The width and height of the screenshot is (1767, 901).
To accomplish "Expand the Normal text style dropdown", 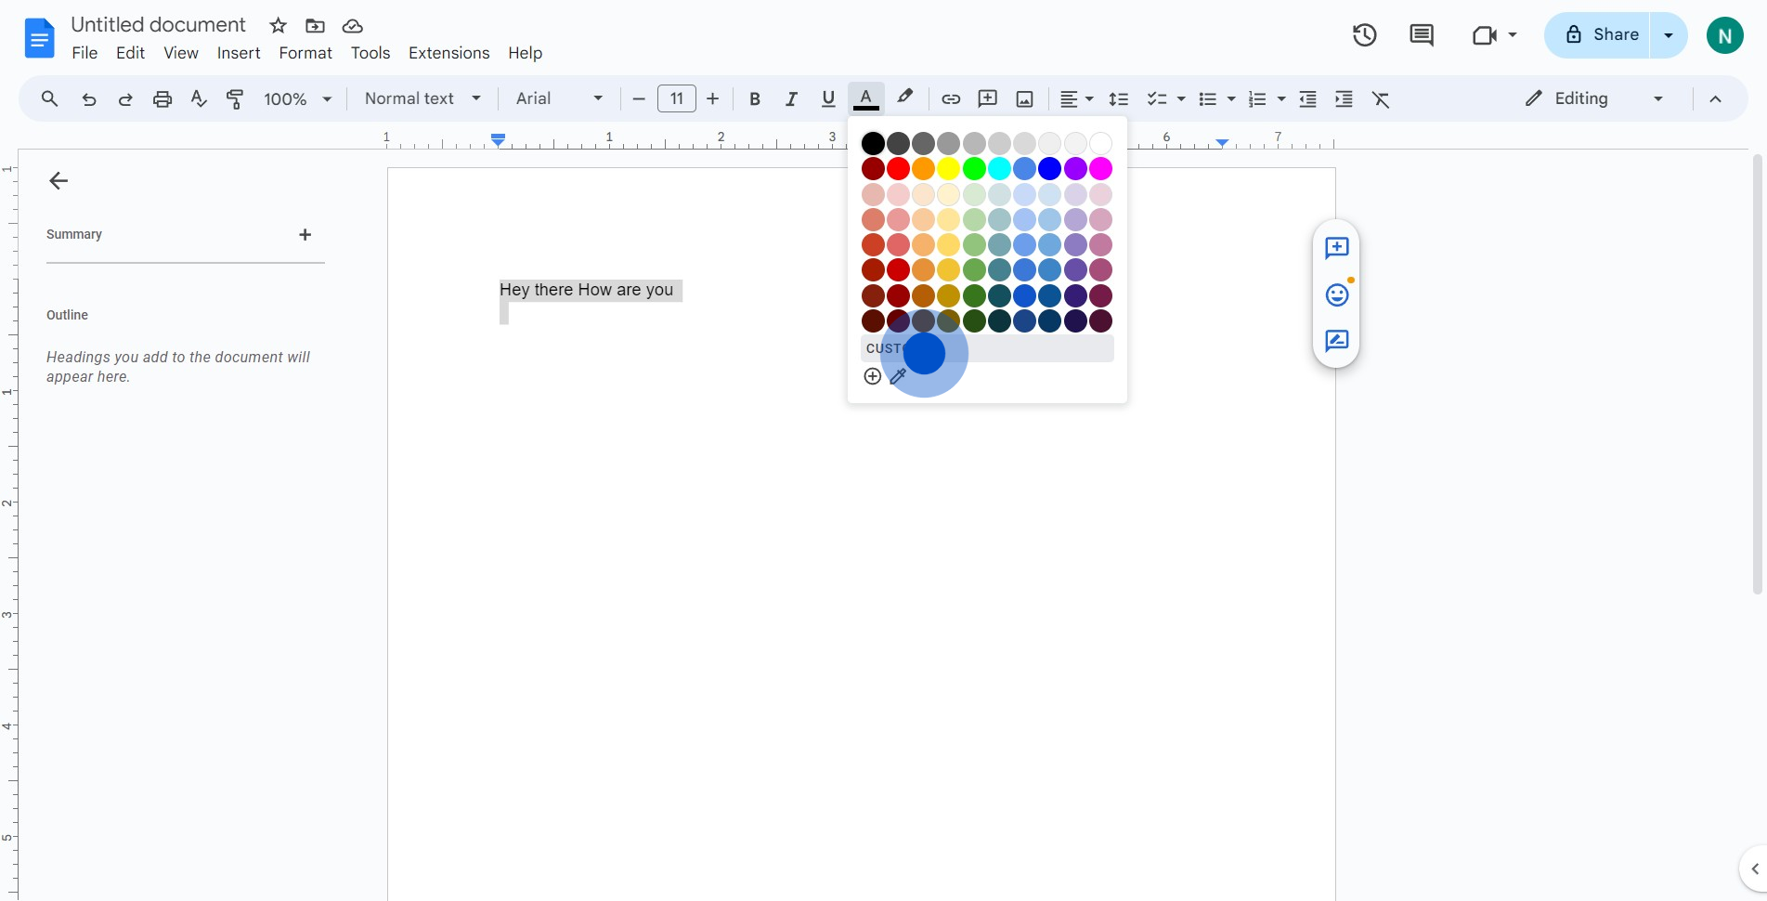I will click(x=422, y=98).
